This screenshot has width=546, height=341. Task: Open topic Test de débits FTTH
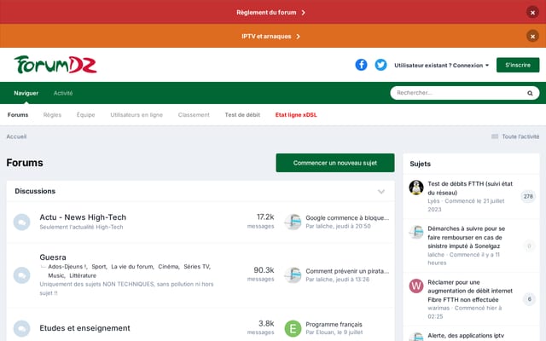[470, 188]
